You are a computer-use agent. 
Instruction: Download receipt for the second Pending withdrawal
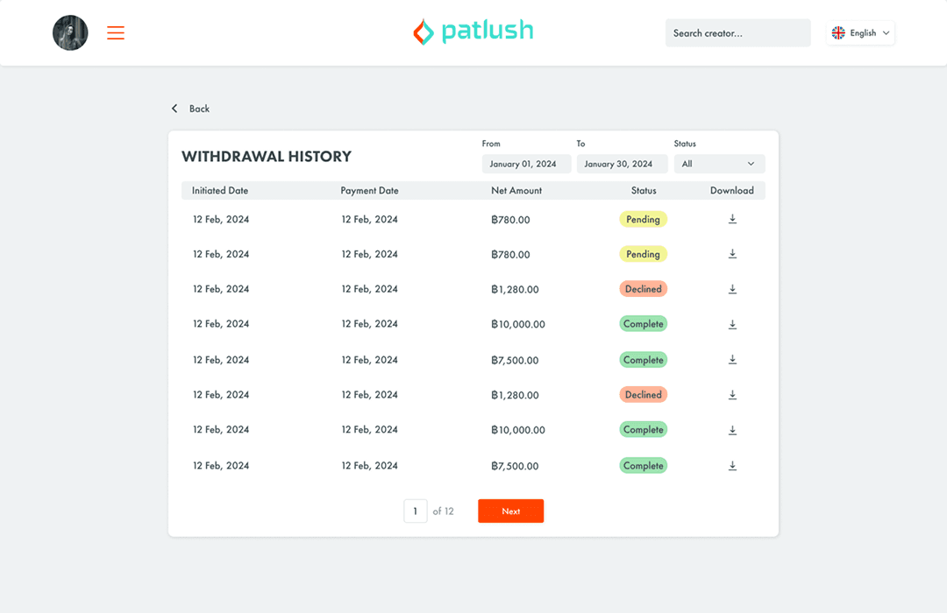(733, 254)
